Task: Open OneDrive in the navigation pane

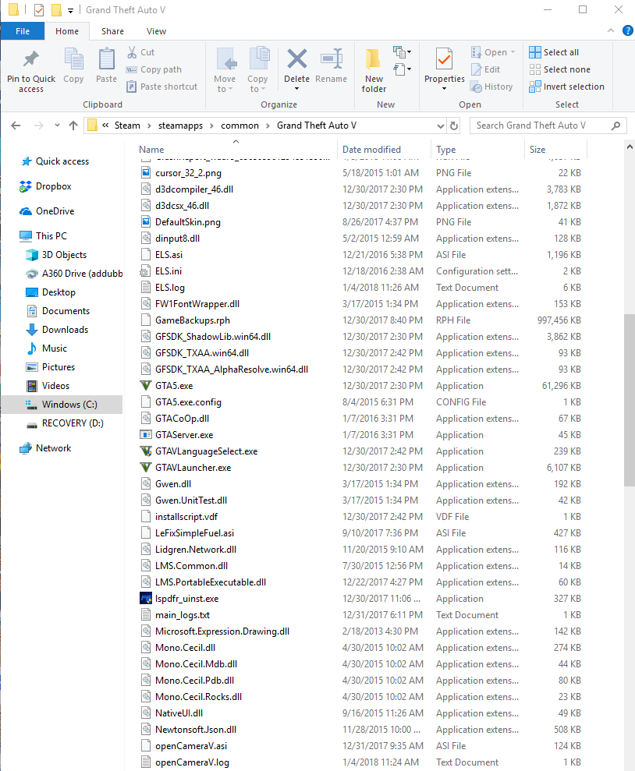Action: click(47, 211)
